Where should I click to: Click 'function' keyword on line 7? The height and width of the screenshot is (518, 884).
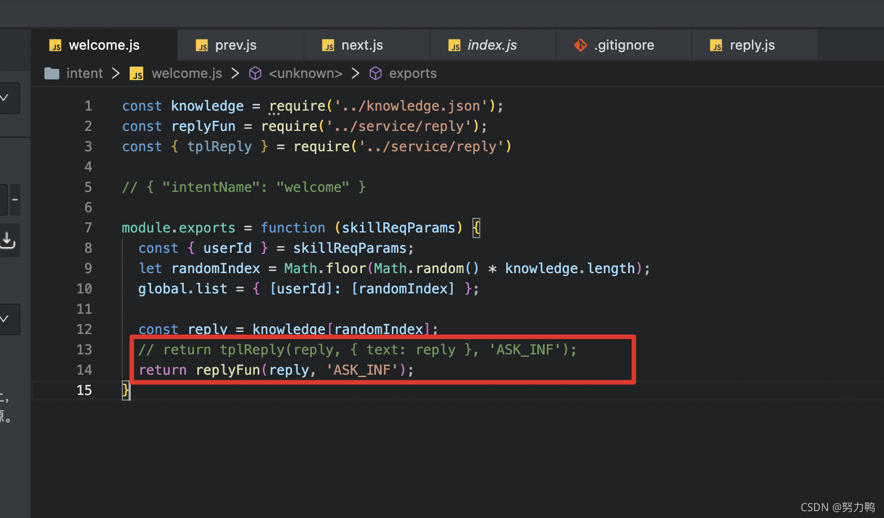tap(293, 228)
